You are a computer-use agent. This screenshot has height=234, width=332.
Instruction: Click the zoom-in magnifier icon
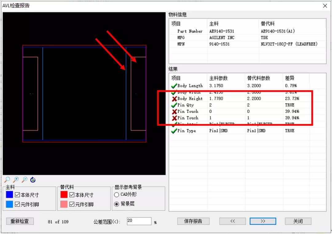(x=16, y=180)
